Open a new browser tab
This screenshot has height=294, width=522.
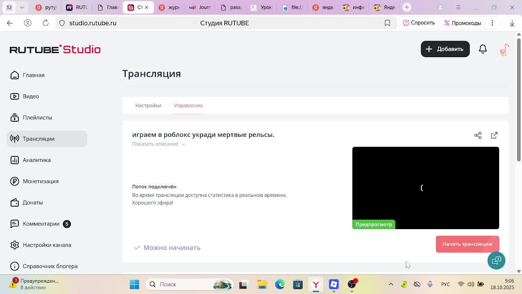(407, 7)
